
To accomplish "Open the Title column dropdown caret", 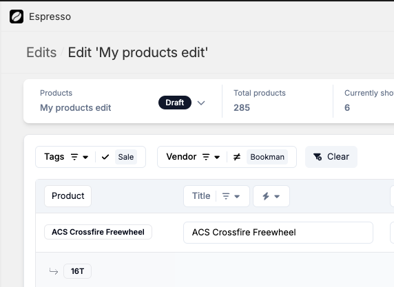I will 237,196.
